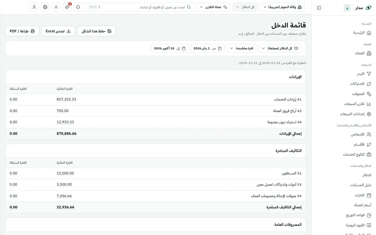Click the مدار logo eye icon
Image resolution: width=376 pixels, height=235 pixels.
[x=368, y=8]
